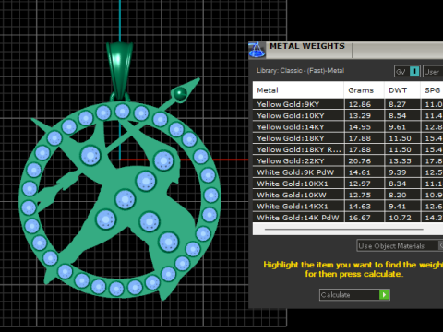Click the 12.97 grams value
443x332 pixels.
360,184
